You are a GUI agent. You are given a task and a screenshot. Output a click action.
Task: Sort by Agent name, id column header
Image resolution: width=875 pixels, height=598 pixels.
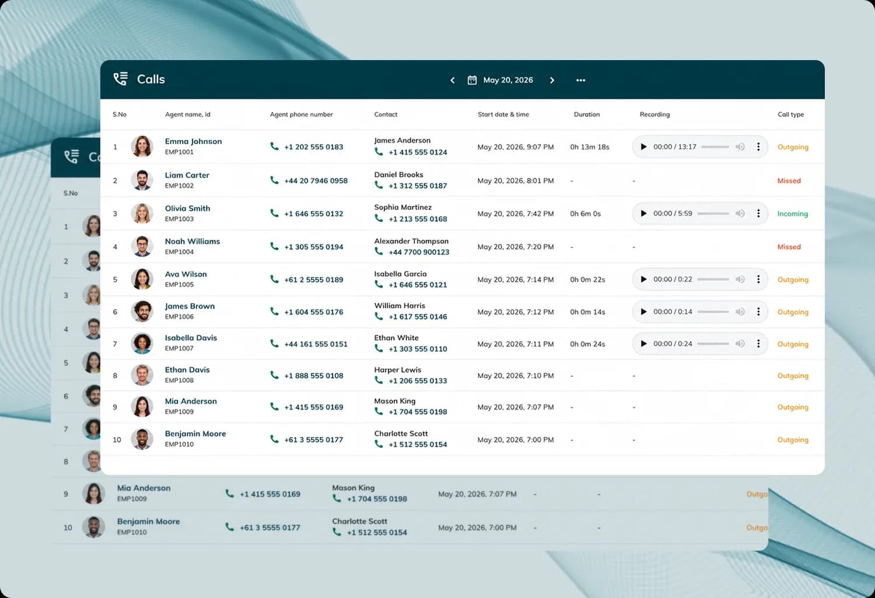188,114
